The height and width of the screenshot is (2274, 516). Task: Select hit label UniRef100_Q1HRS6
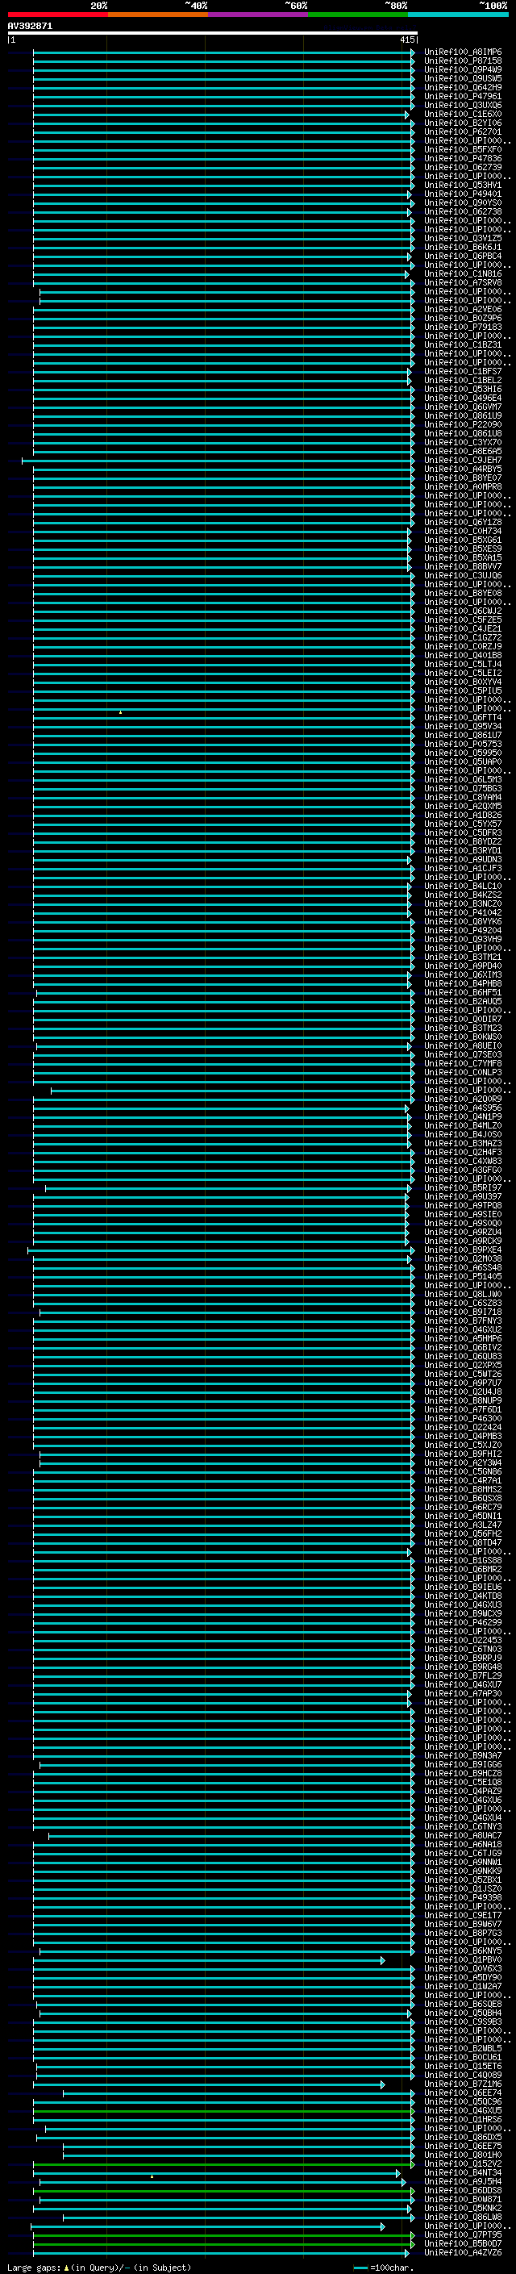tap(463, 2118)
